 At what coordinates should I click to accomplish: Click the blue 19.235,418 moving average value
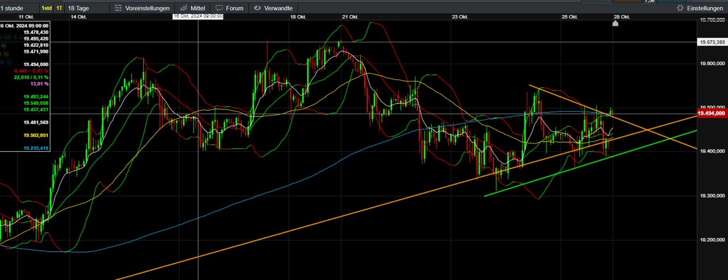point(36,148)
